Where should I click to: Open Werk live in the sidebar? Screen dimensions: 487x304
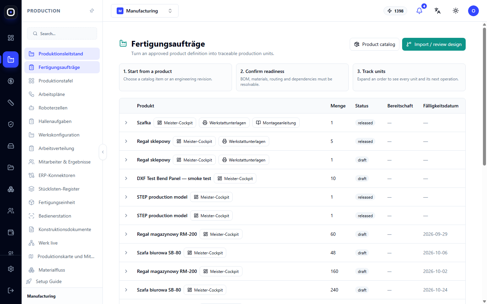point(62,243)
